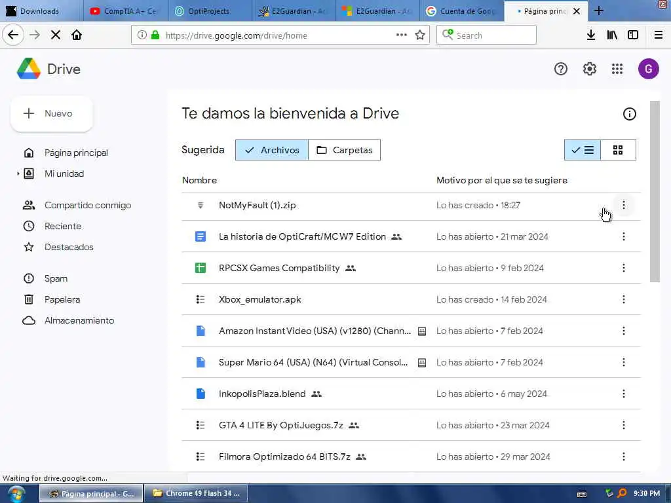Screen dimensions: 671x503
Task: Click the Sheets icon of RPCSX Games Compatibility
Action: (x=201, y=268)
